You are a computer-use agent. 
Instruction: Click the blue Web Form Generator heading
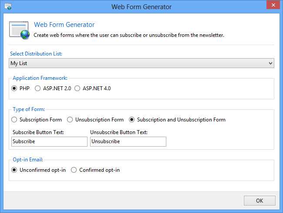point(64,25)
